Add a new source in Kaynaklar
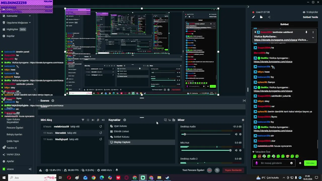Screen dimensions: 322x181 pyautogui.click(x=125, y=120)
